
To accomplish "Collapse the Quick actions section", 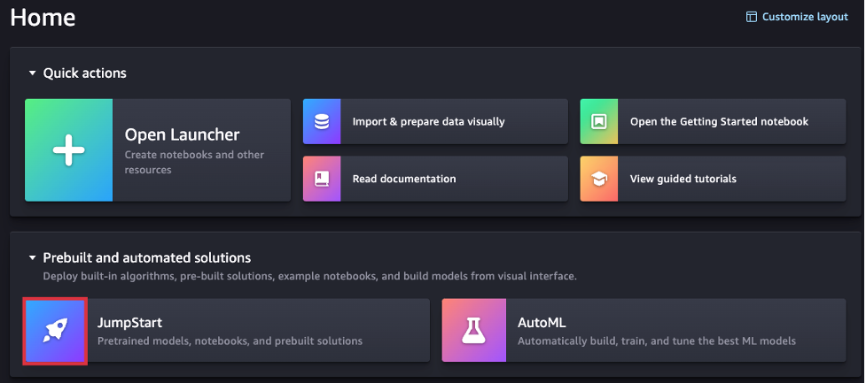I will pos(32,73).
